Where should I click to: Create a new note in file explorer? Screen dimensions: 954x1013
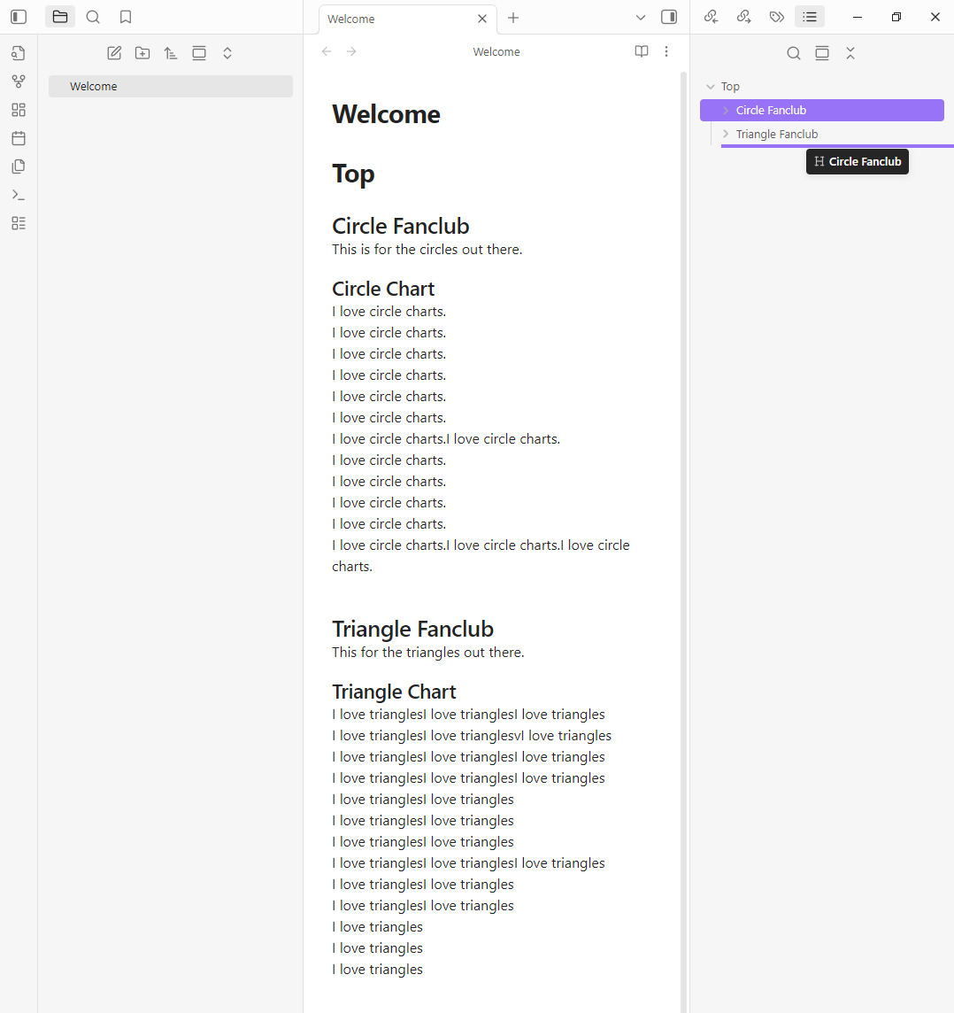coord(114,53)
